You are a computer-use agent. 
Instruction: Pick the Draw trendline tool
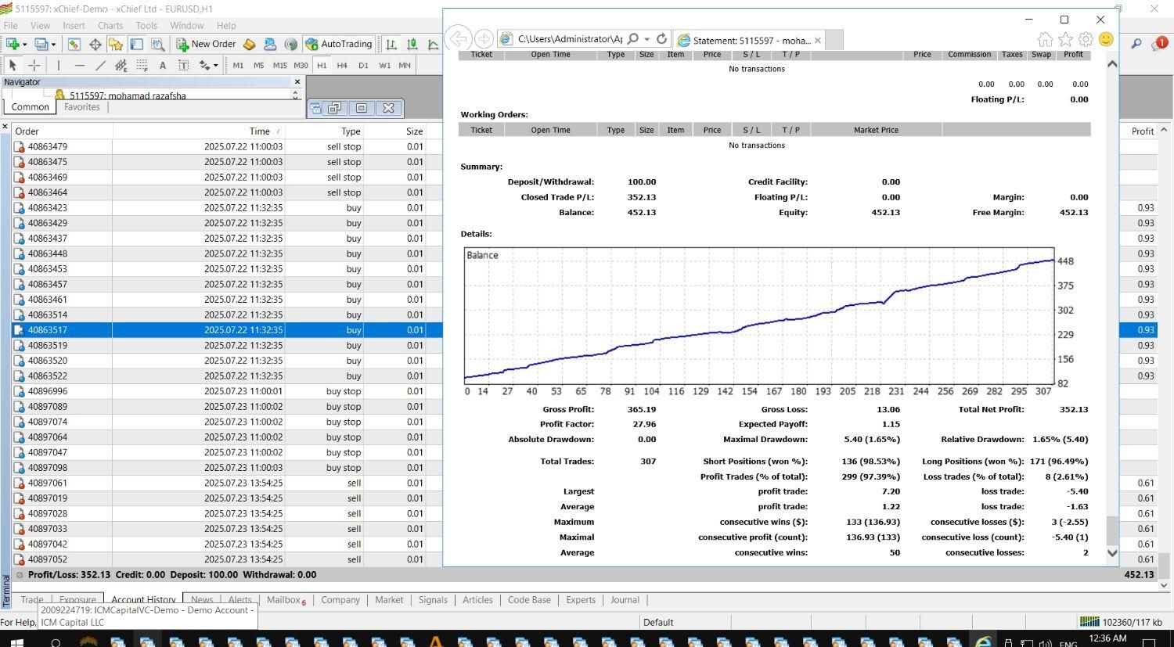point(100,66)
